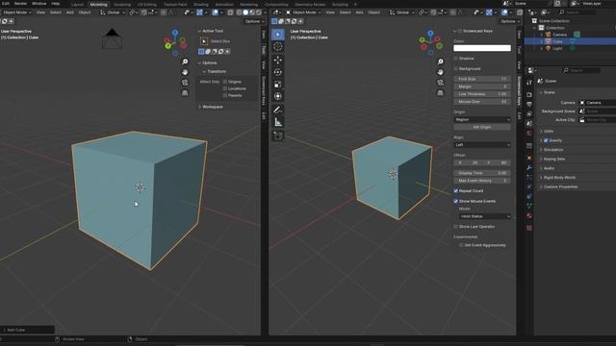The height and width of the screenshot is (346, 616).
Task: Disable the Repeat Count checkbox
Action: [456, 191]
